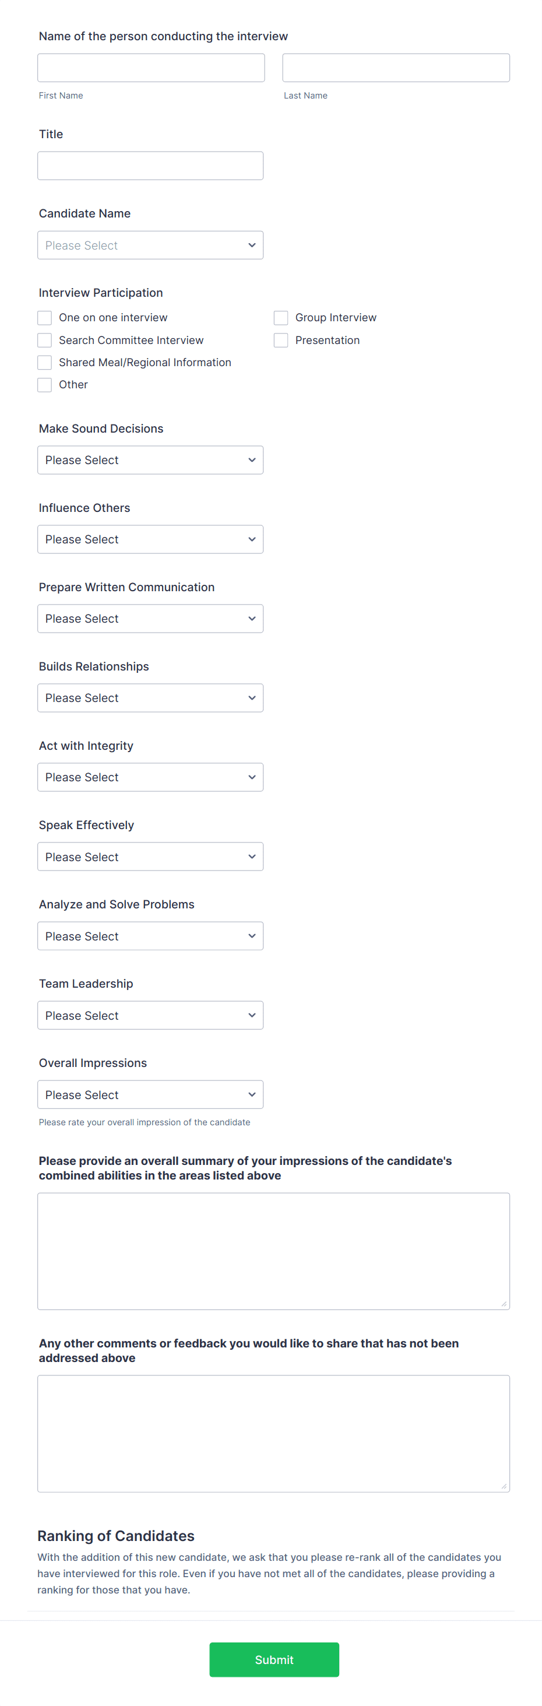Enable the Group Interview checkbox
This screenshot has height=1706, width=542.
click(280, 317)
